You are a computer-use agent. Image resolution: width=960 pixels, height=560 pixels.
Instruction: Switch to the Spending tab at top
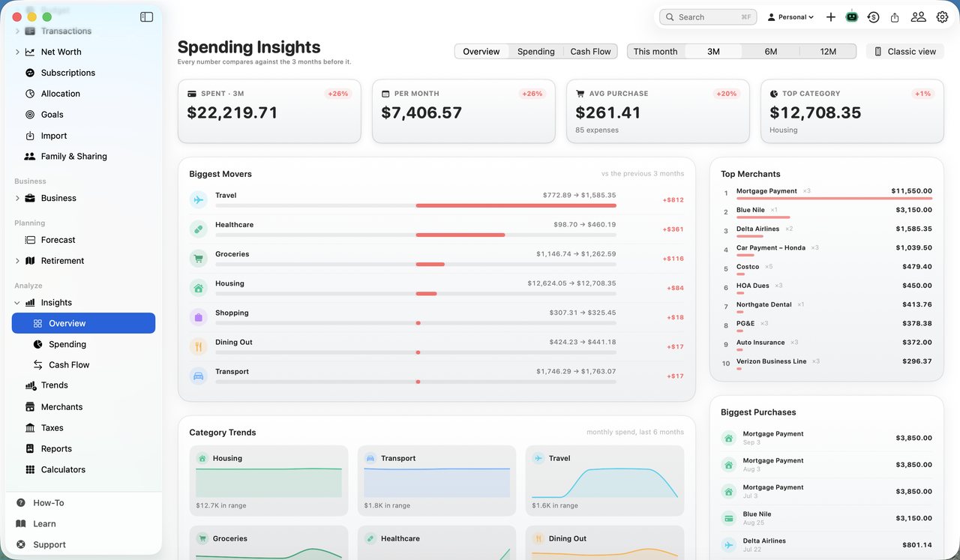pyautogui.click(x=535, y=52)
